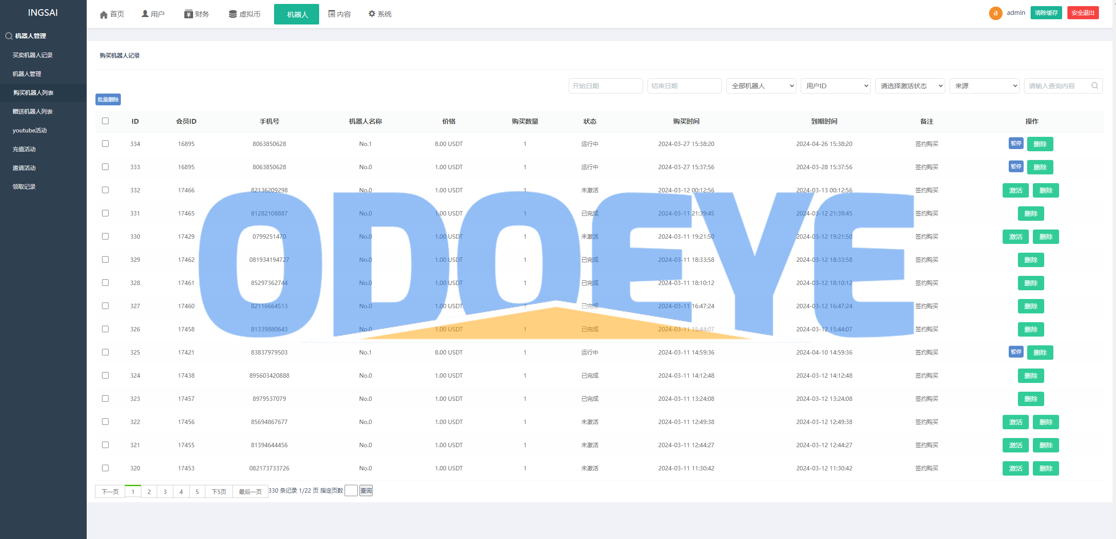
Task: Click the finance yen icon
Action: pos(188,14)
